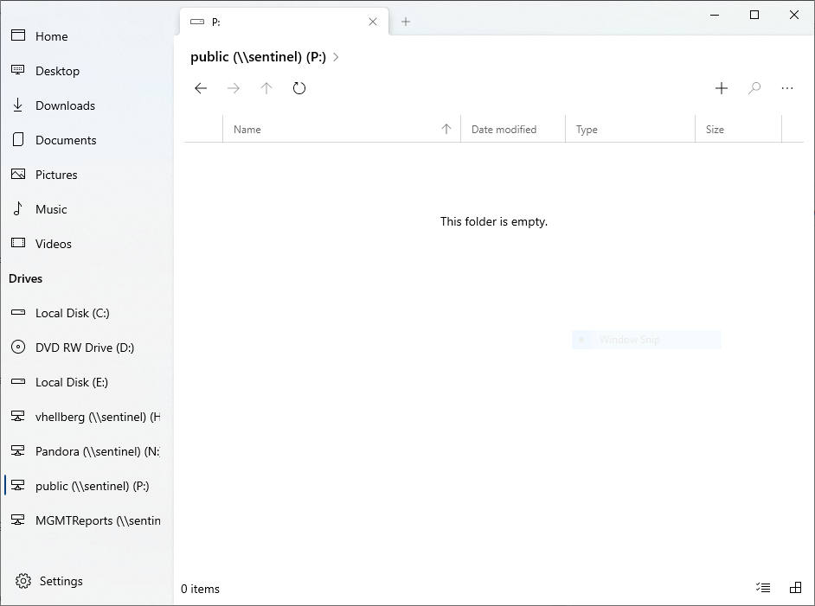Close the P: tab

click(x=373, y=22)
